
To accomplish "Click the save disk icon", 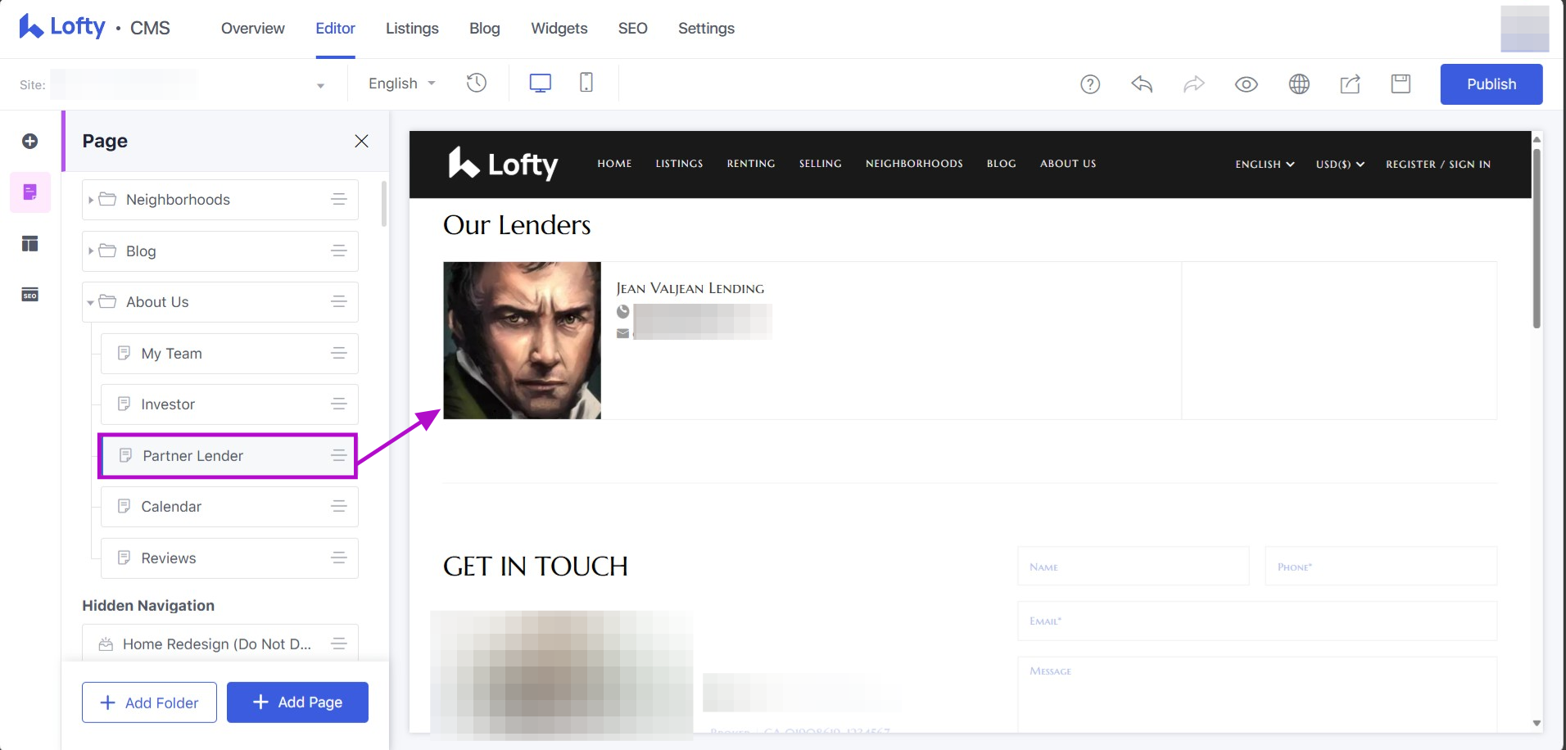I will (x=1401, y=84).
